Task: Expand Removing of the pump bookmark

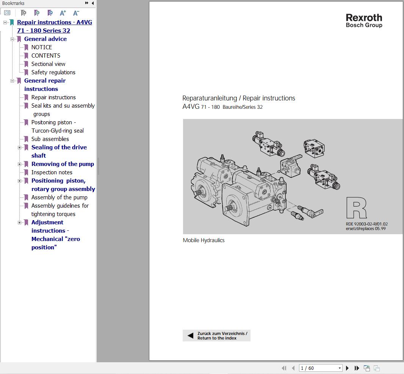Action: coord(19,164)
